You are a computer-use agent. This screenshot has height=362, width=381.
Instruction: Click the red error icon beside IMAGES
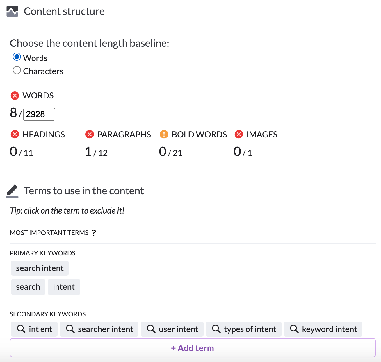[x=239, y=134]
